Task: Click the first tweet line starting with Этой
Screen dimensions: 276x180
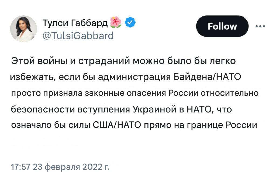Action: (123, 61)
